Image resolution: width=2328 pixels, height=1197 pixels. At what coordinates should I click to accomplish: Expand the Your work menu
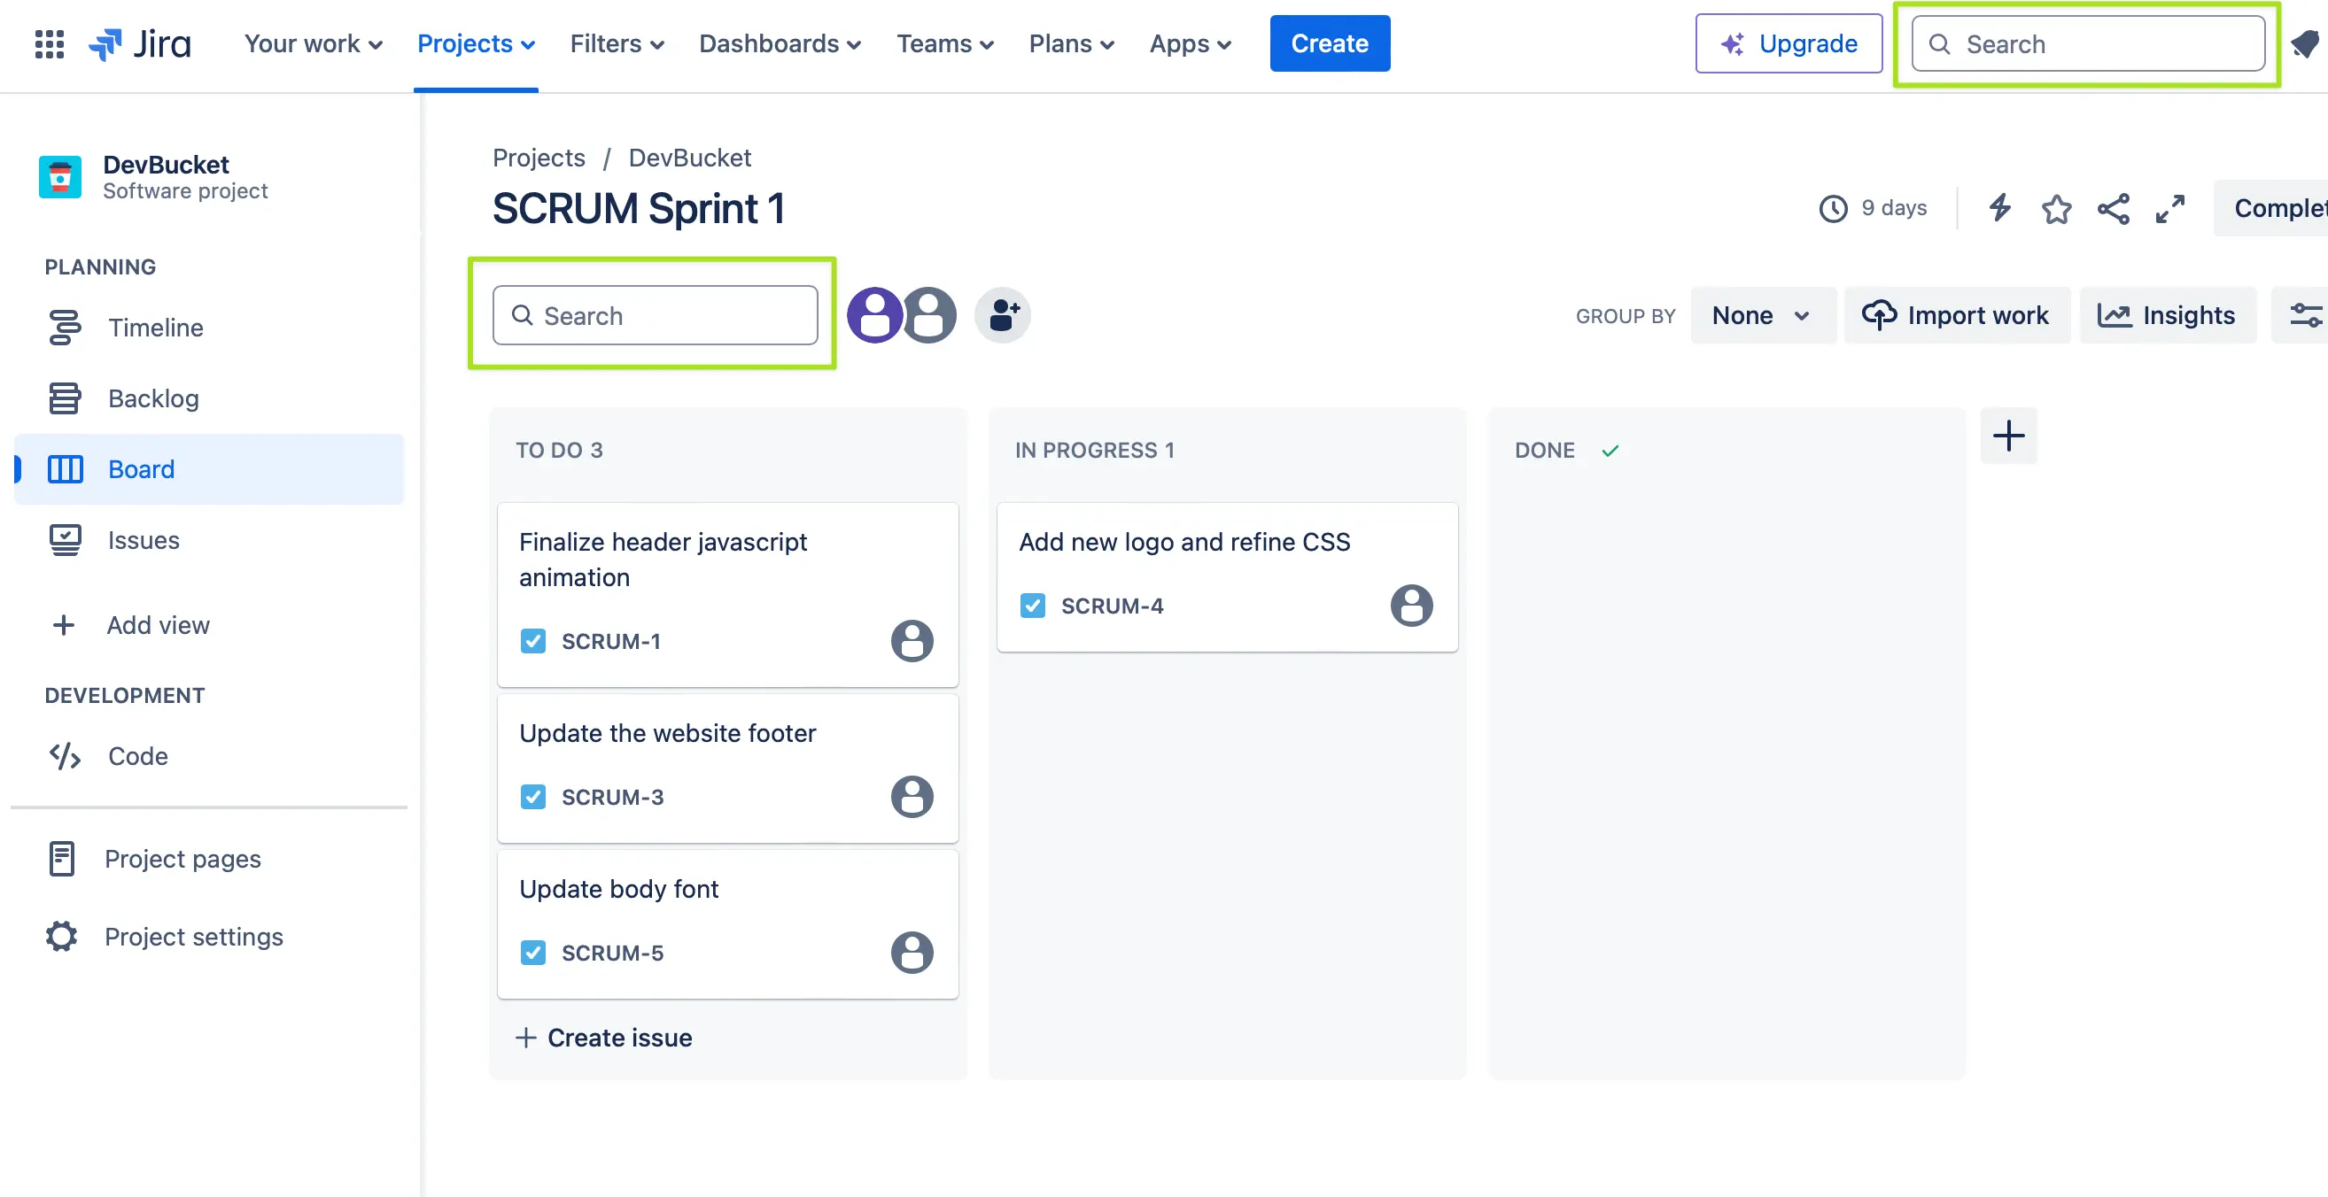pyautogui.click(x=313, y=43)
